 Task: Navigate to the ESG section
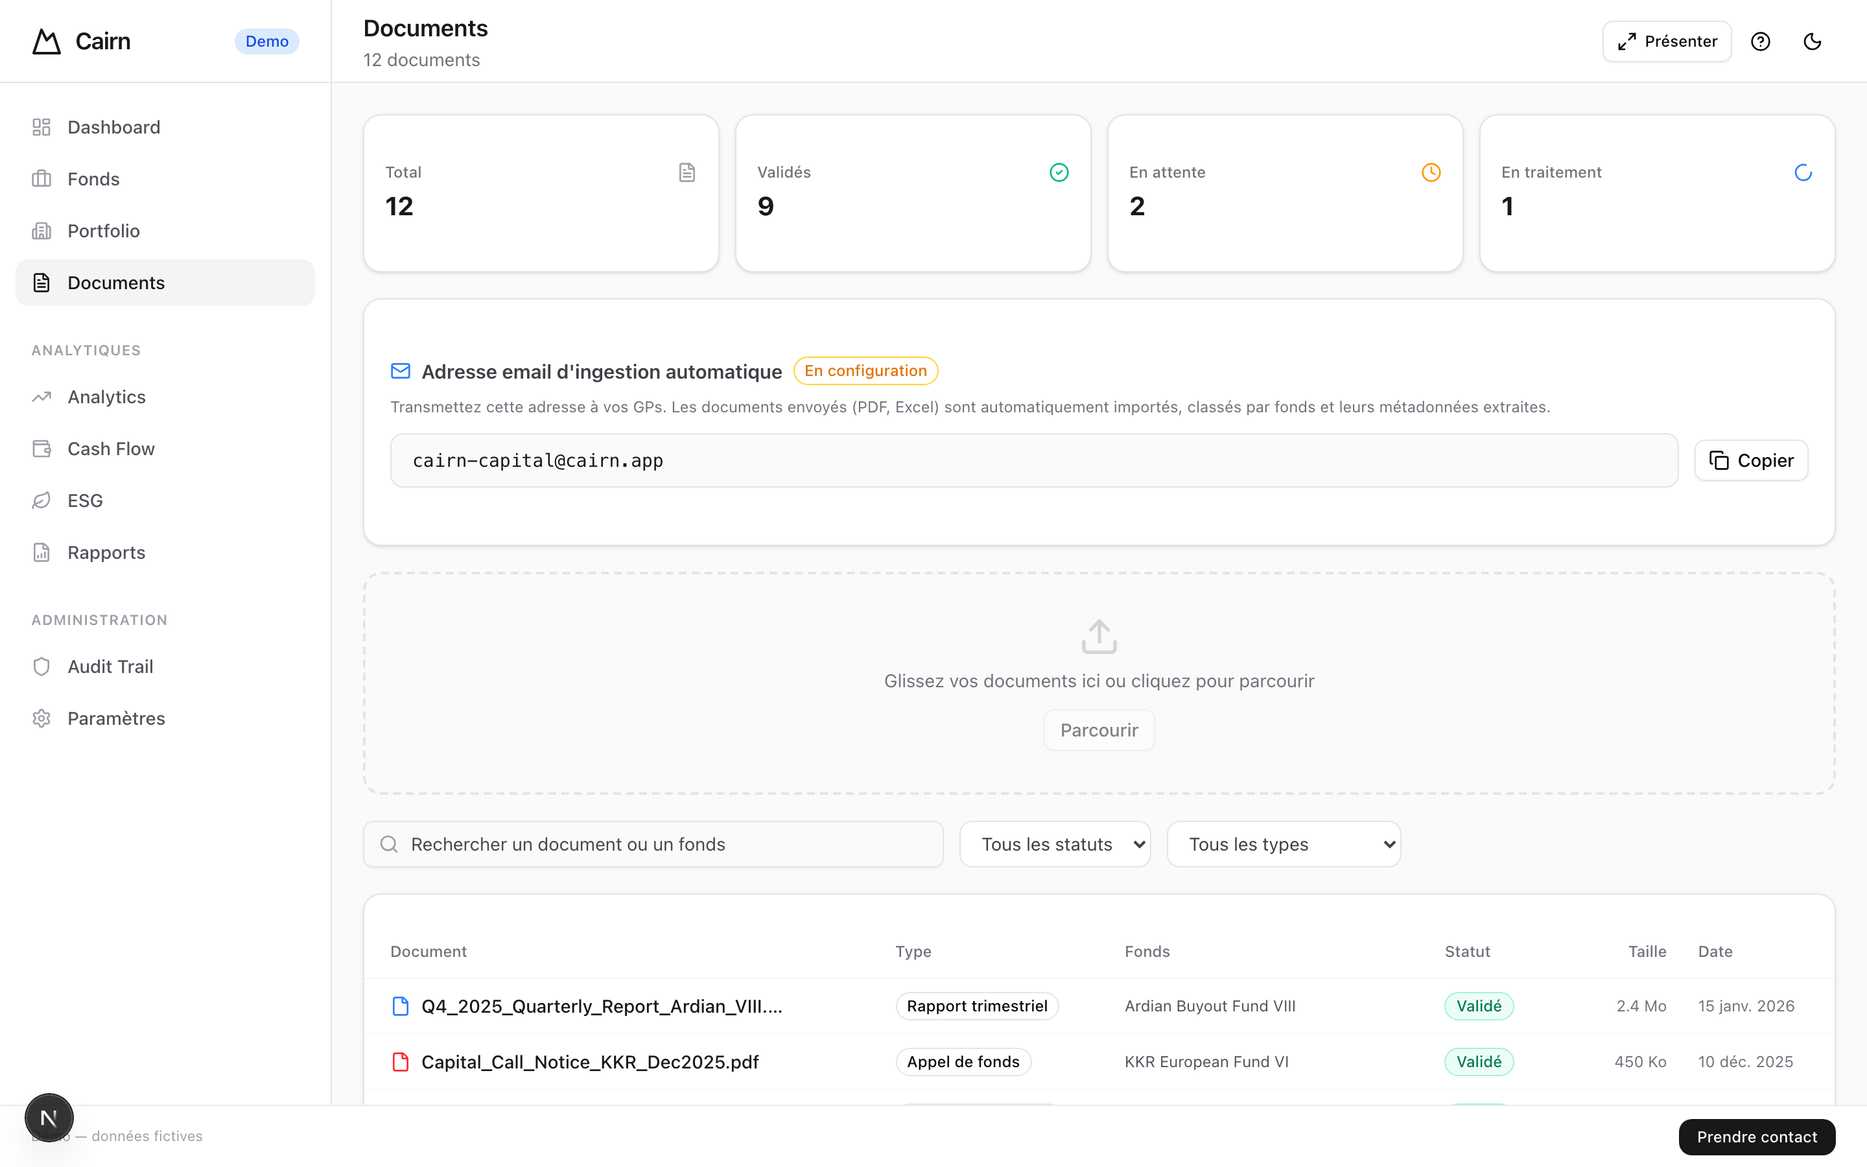click(x=85, y=500)
